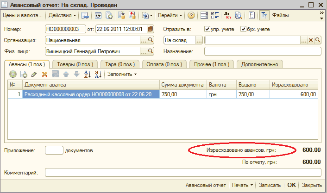The width and height of the screenshot is (327, 193).
Task: Click the OK button
Action: pyautogui.click(x=291, y=185)
